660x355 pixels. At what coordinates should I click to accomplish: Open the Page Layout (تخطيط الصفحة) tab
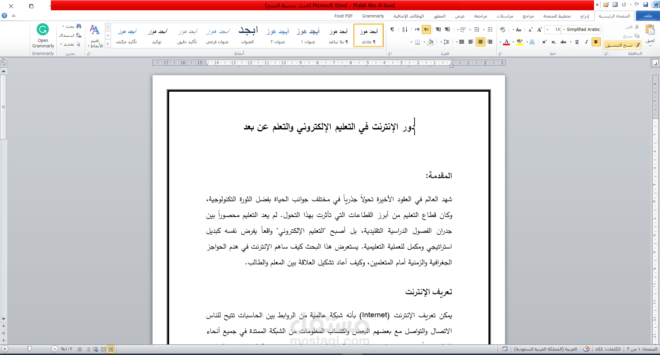tap(557, 16)
